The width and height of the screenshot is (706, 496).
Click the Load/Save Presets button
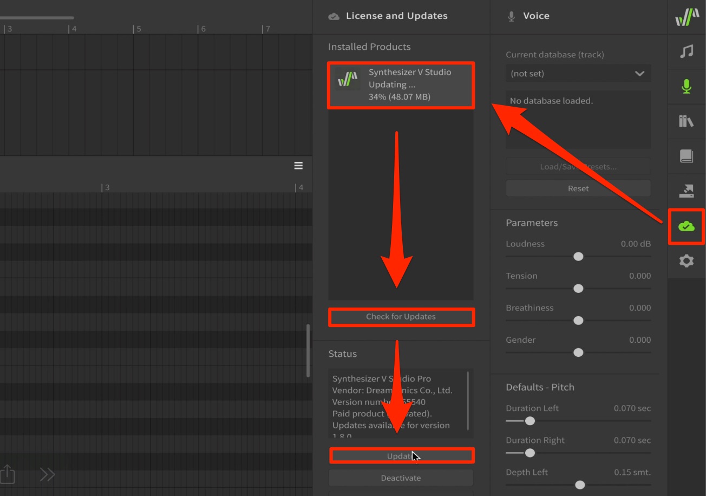click(578, 166)
